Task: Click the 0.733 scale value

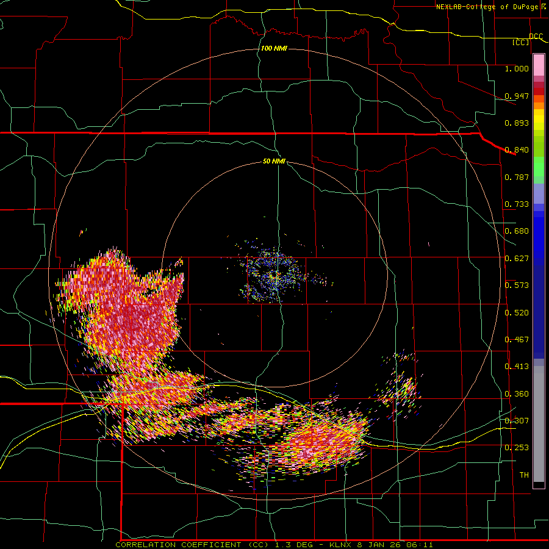Action: click(x=517, y=204)
